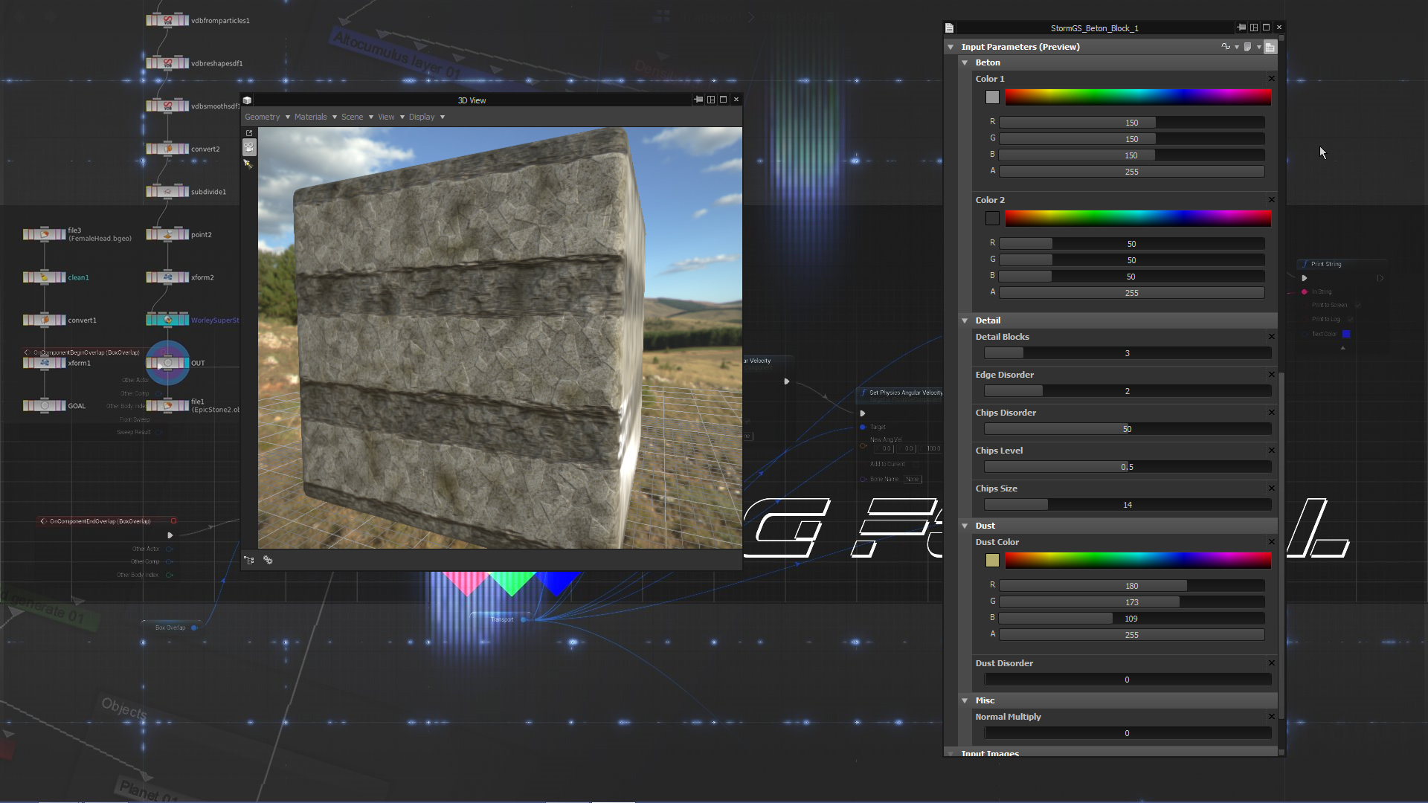Screen dimensions: 1428x803
Task: Click the Detail Blocks slider showing 3
Action: 1127,353
